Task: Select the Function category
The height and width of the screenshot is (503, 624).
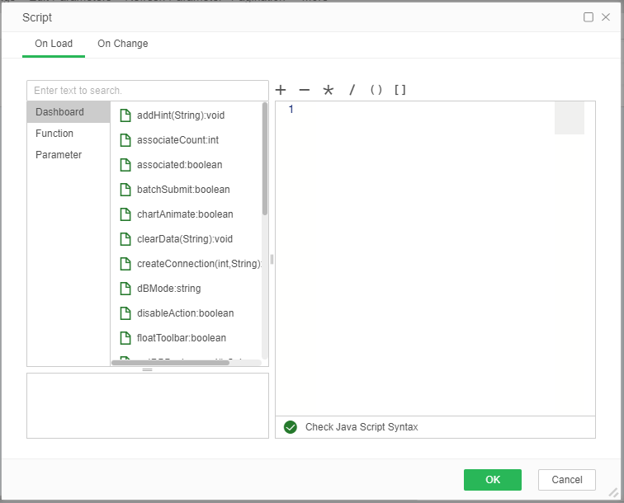Action: pyautogui.click(x=54, y=134)
